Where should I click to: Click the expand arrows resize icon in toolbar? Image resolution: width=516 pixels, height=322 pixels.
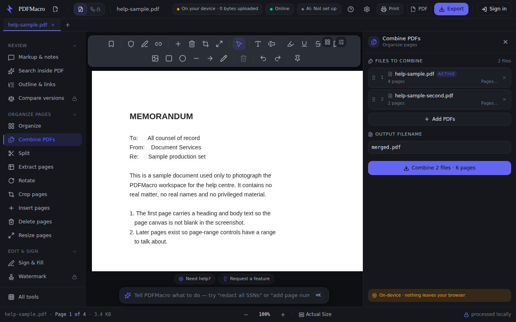pyautogui.click(x=219, y=44)
